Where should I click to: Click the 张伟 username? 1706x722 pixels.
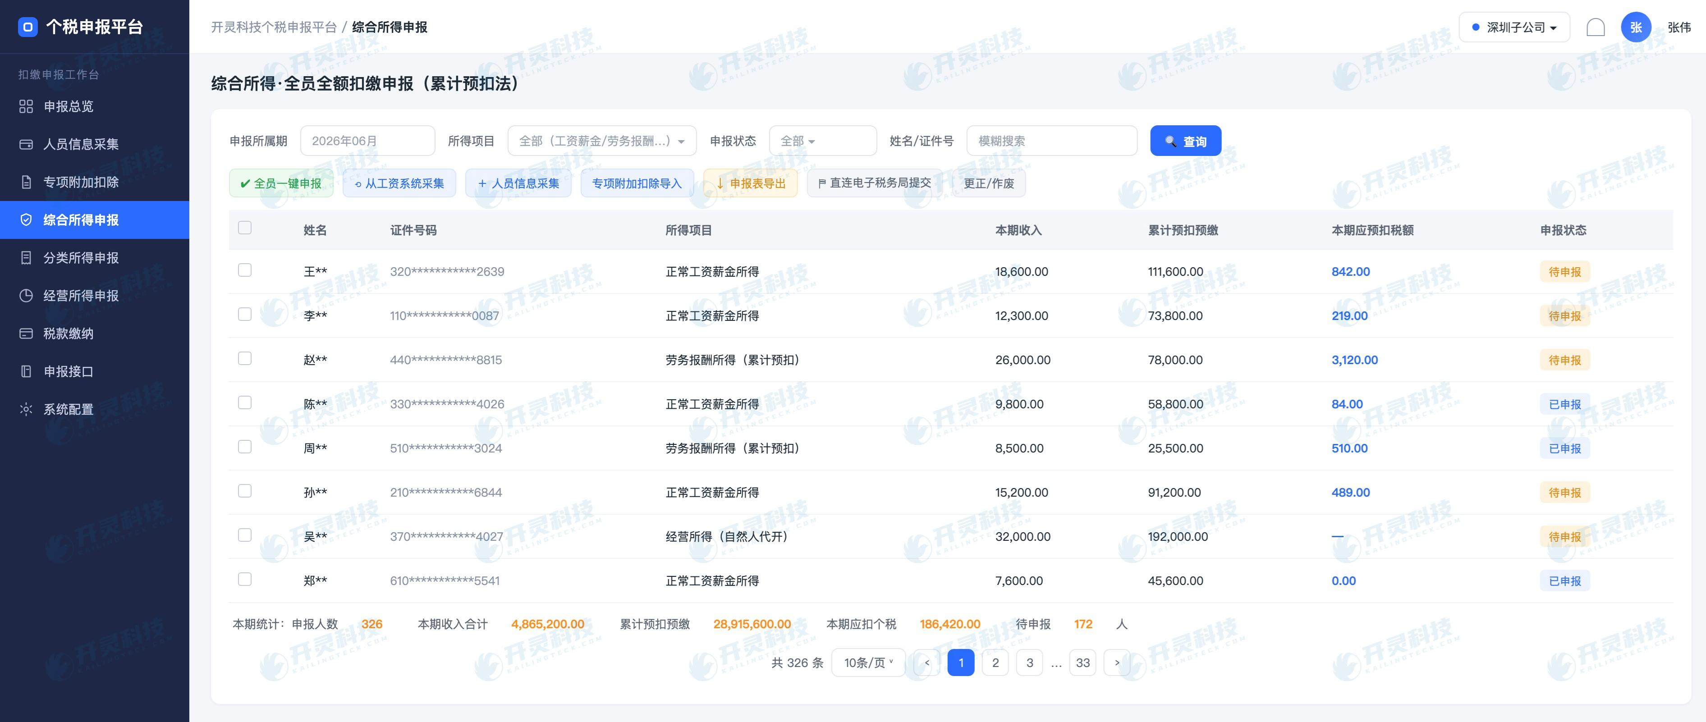1679,27
